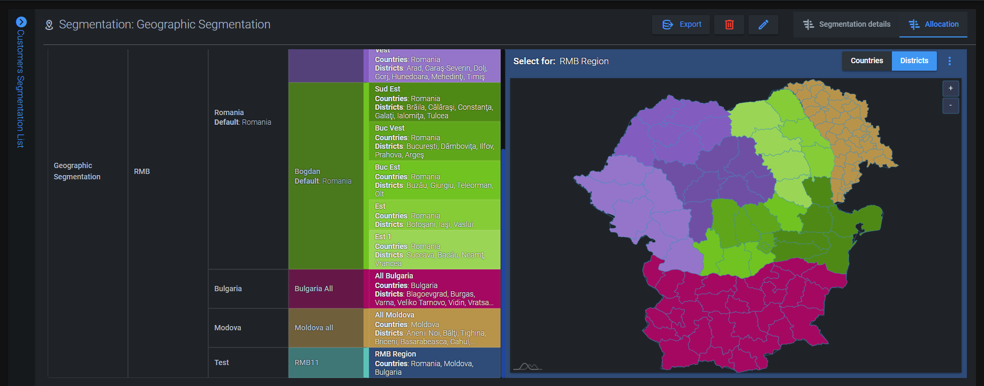Toggle map view to Districts
Screen dimensions: 984x386
tap(914, 61)
